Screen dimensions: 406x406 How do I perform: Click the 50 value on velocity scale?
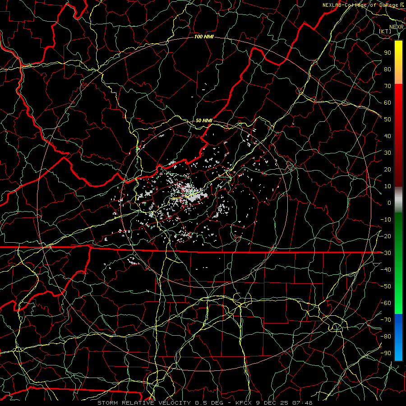click(x=388, y=120)
